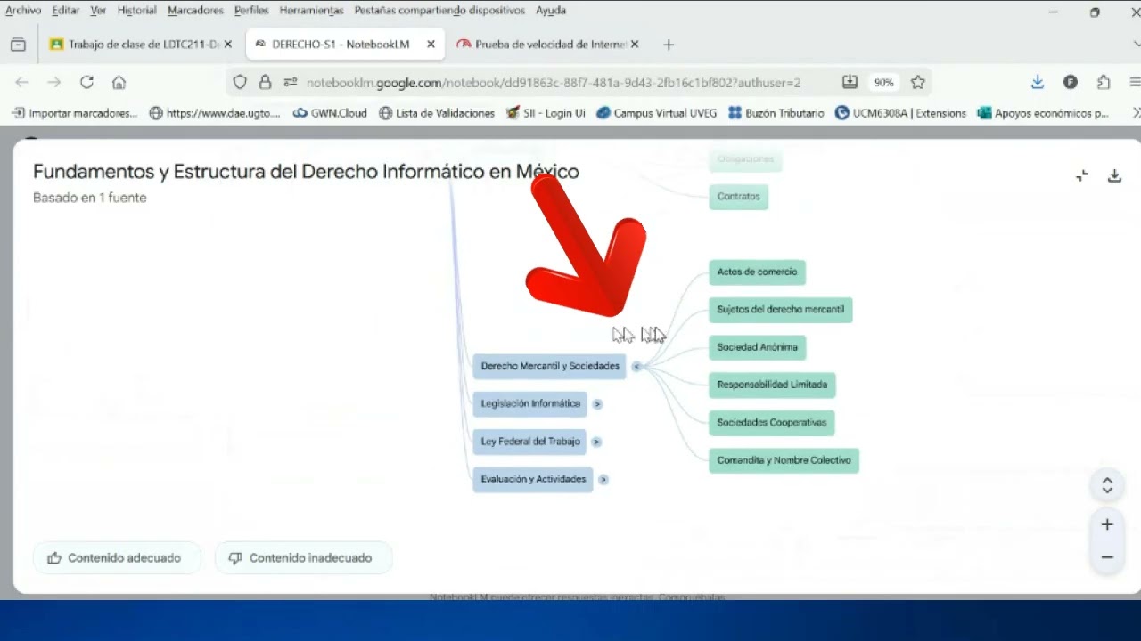Select the Actos de comercio node
Viewport: 1141px width, 641px height.
coord(758,272)
